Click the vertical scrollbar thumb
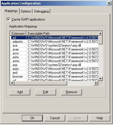Screen dimensions: 113x125 [x=101, y=40]
